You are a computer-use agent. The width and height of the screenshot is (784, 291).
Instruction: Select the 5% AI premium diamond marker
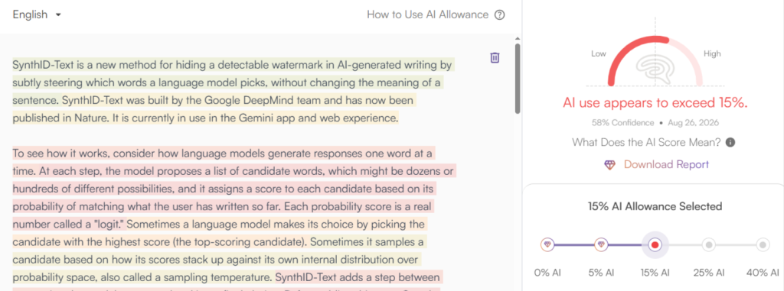tap(602, 244)
